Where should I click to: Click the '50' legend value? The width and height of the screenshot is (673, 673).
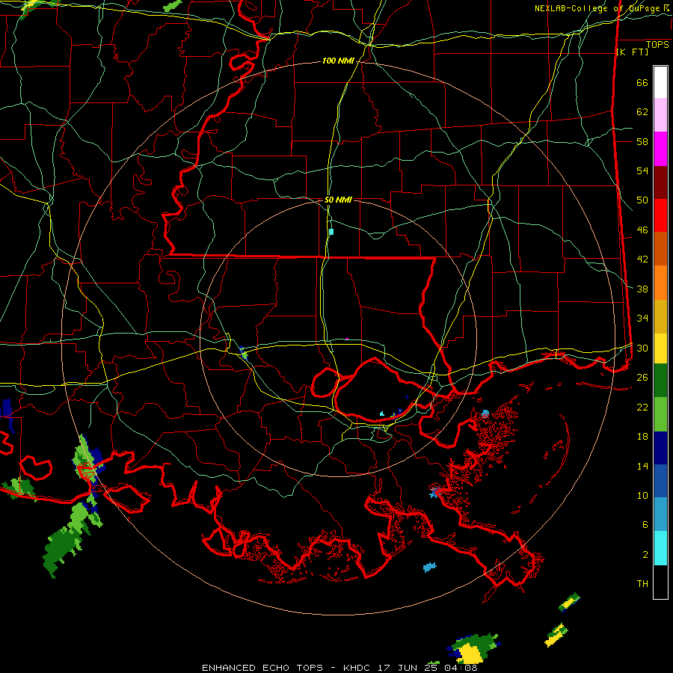(642, 200)
